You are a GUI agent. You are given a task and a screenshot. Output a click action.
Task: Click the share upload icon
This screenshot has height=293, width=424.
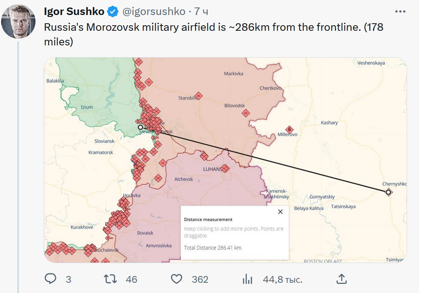pos(341,279)
